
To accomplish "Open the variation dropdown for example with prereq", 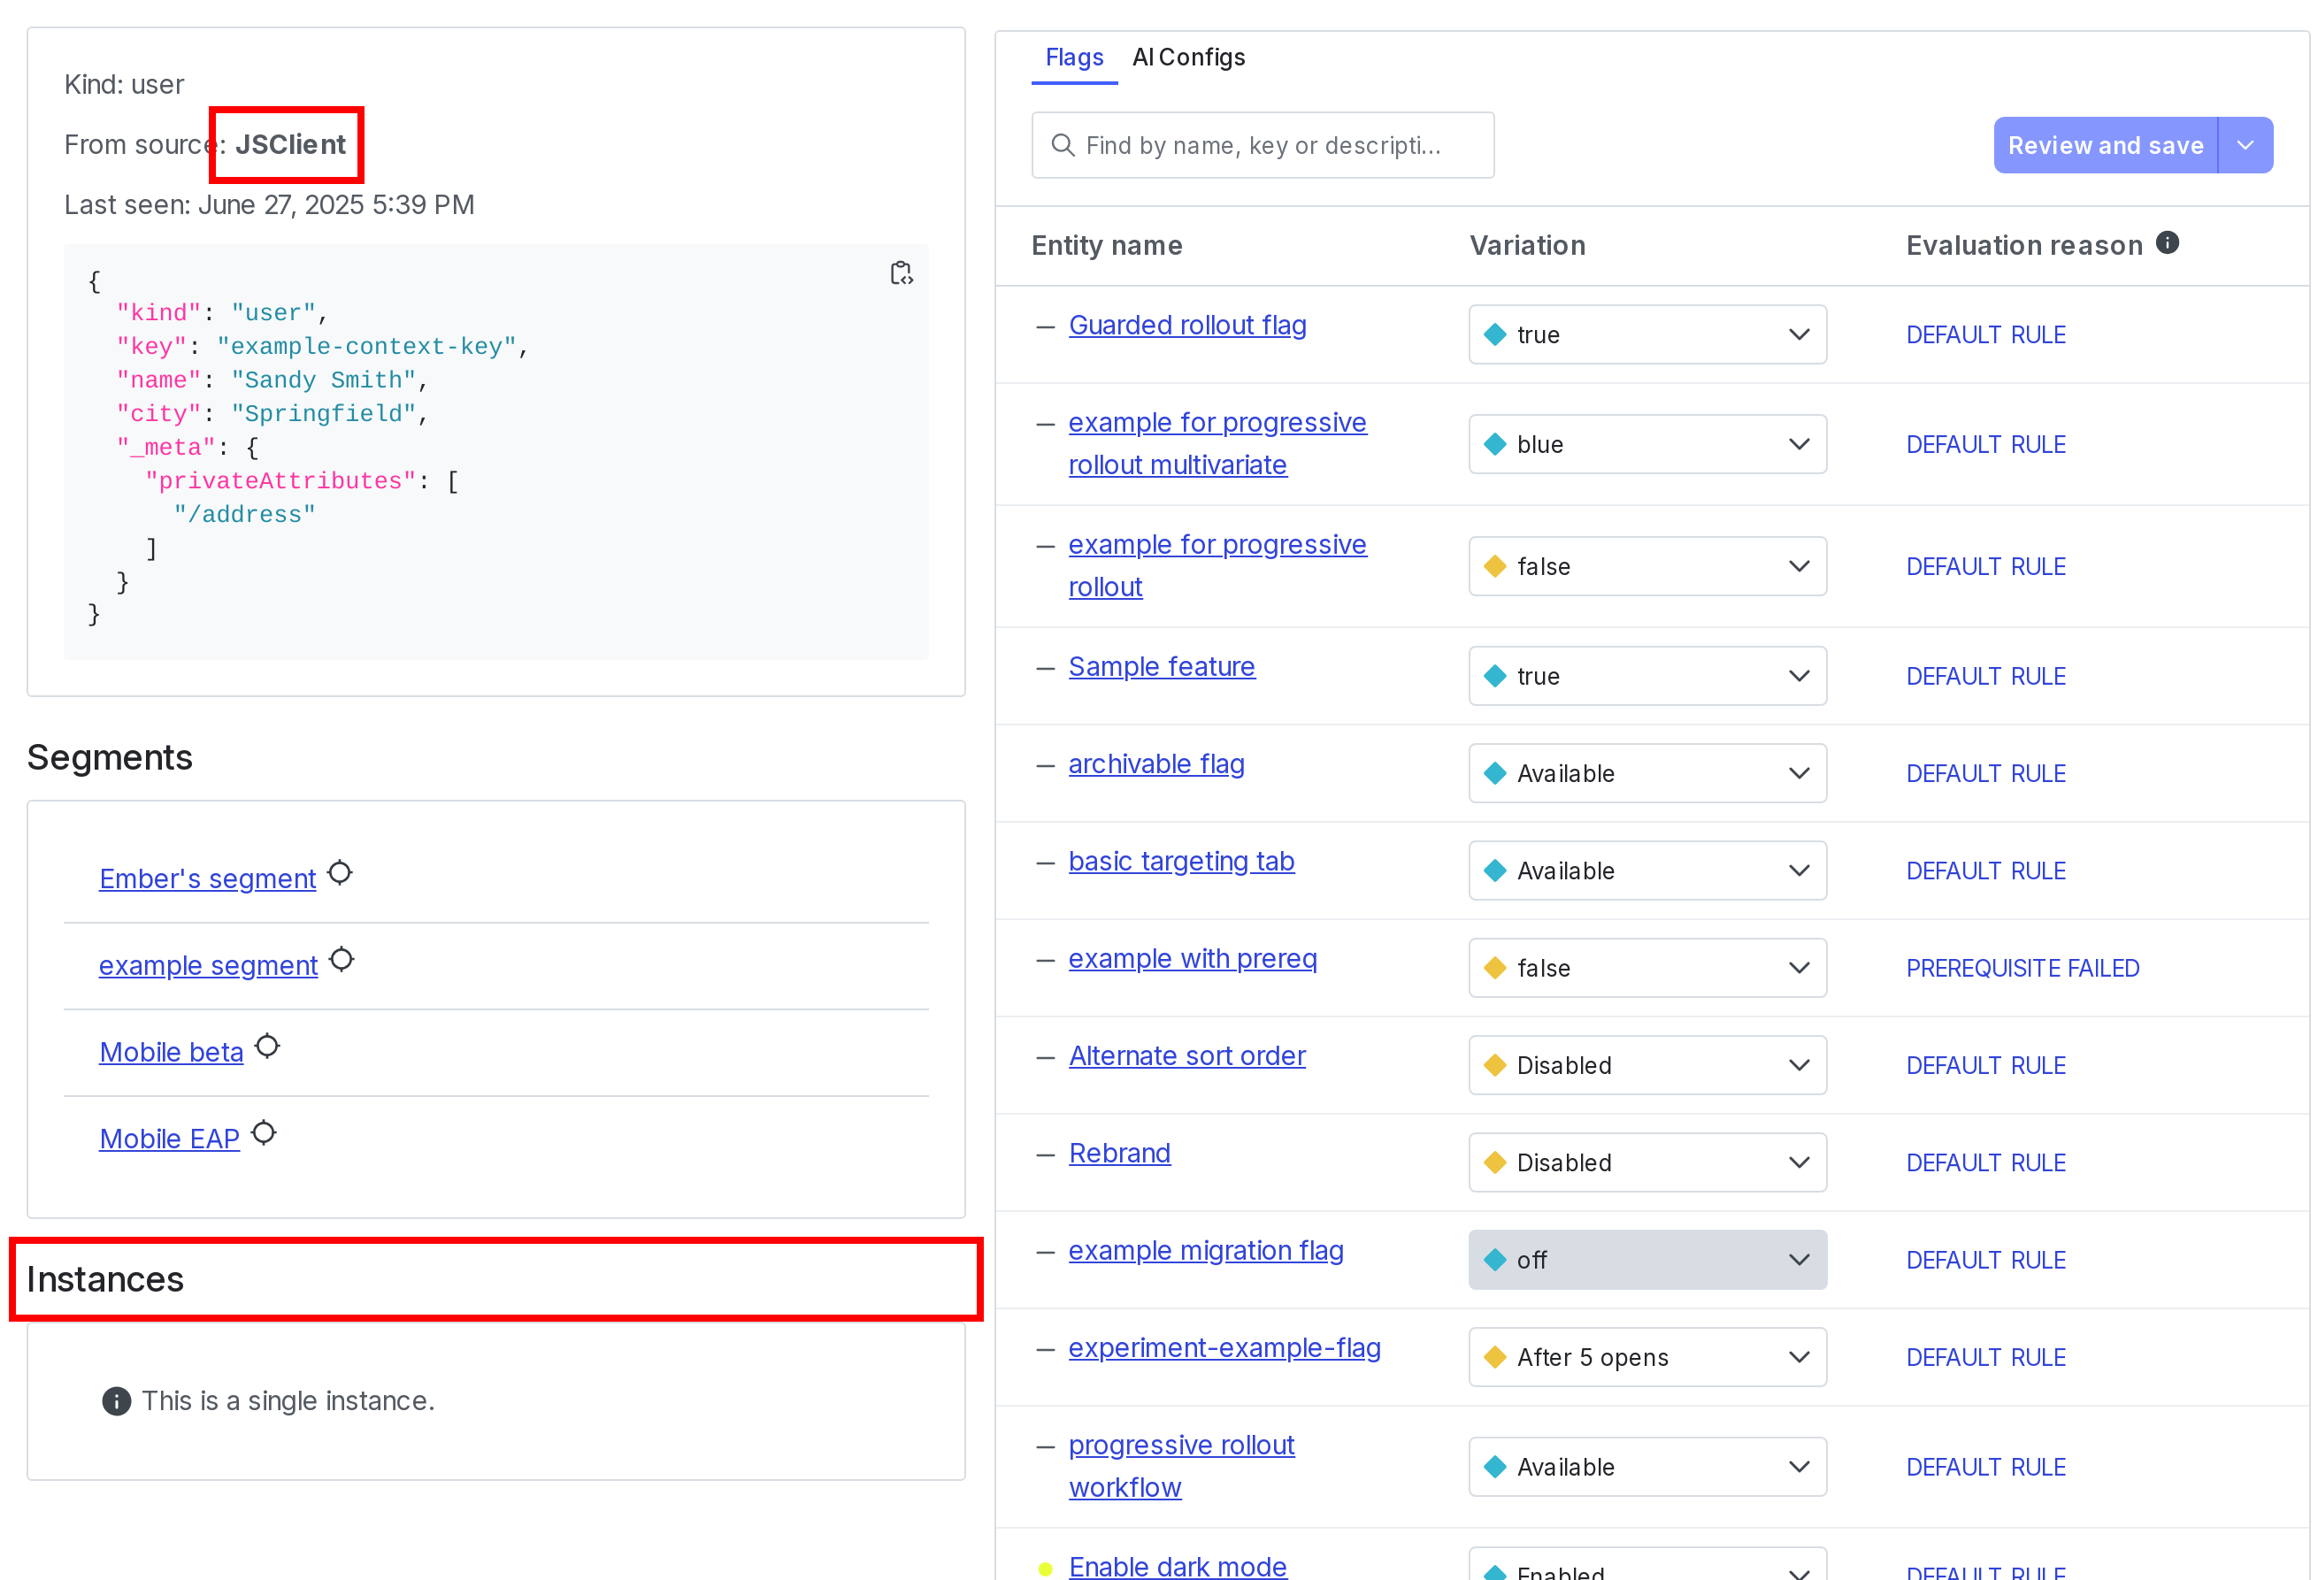I will pyautogui.click(x=1647, y=969).
